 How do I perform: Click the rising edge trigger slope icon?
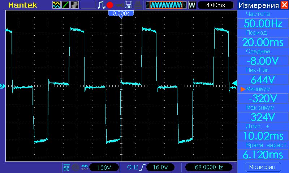(142, 167)
